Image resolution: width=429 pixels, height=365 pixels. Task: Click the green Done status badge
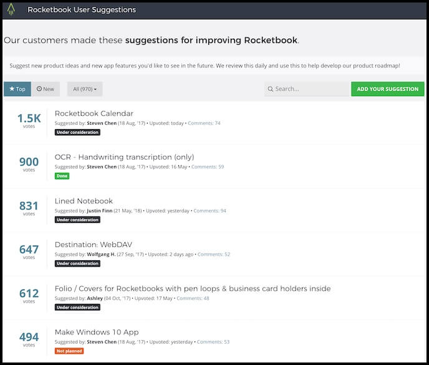(x=62, y=176)
